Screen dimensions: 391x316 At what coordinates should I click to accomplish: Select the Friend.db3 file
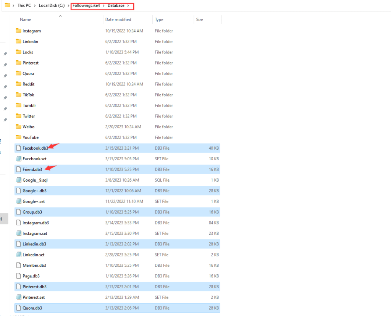pos(32,169)
